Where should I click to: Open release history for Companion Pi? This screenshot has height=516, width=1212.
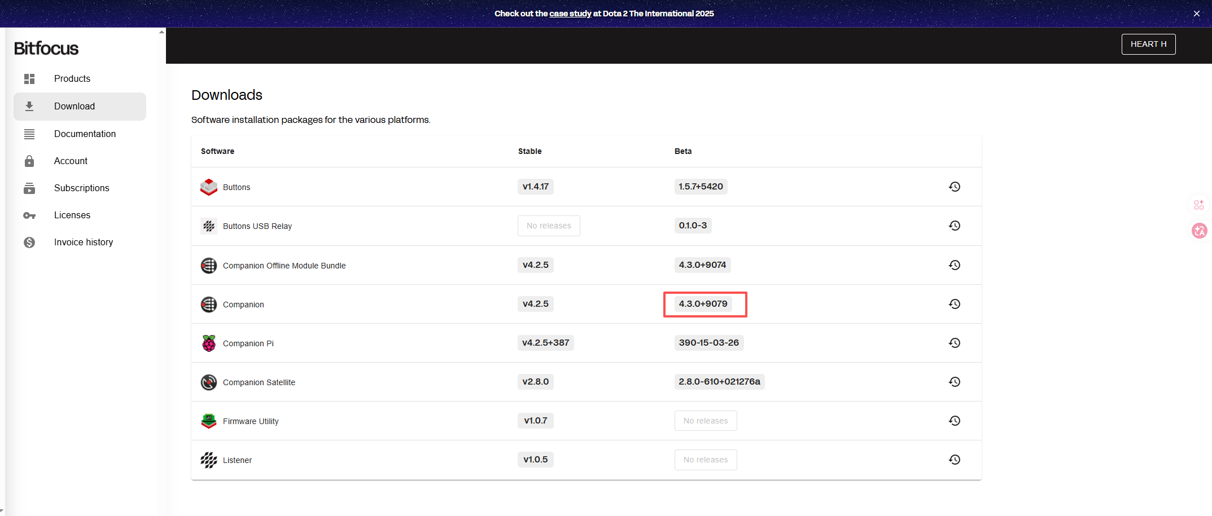point(954,343)
